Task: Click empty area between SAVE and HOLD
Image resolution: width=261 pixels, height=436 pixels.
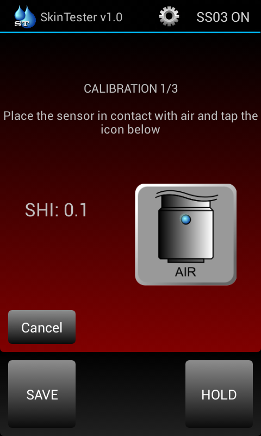Action: [x=130, y=394]
